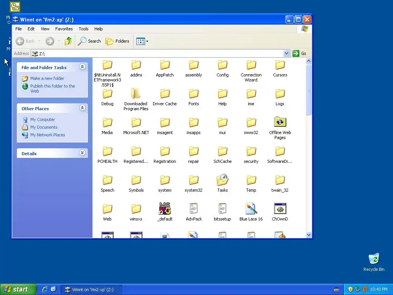Launch Internet Explorer from Quick Launch

point(45,290)
